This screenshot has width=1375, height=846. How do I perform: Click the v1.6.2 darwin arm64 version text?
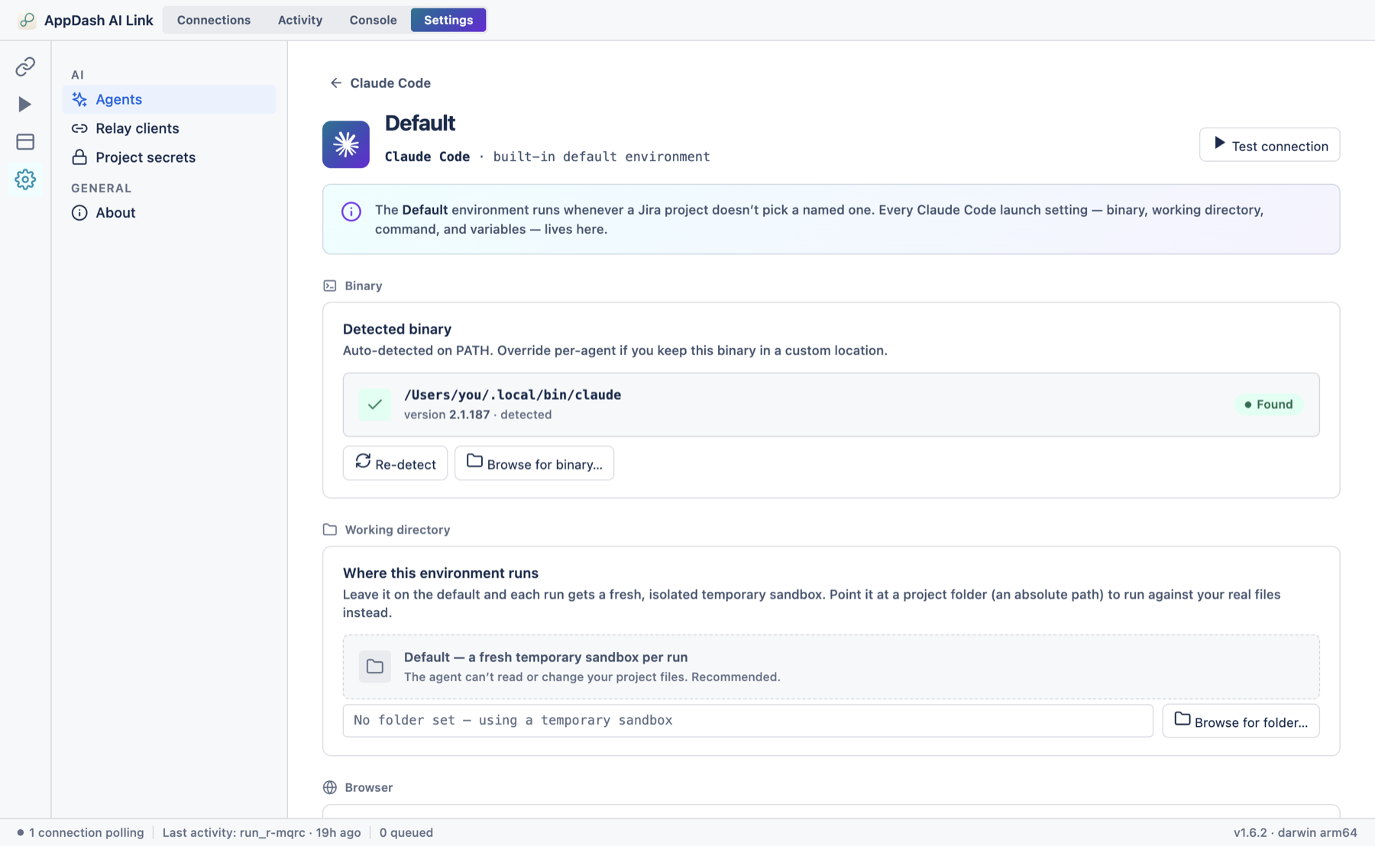coord(1296,832)
